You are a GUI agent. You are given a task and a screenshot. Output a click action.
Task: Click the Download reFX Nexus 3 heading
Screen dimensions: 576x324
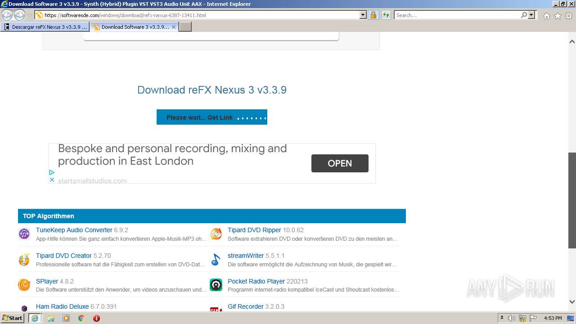pos(212,90)
